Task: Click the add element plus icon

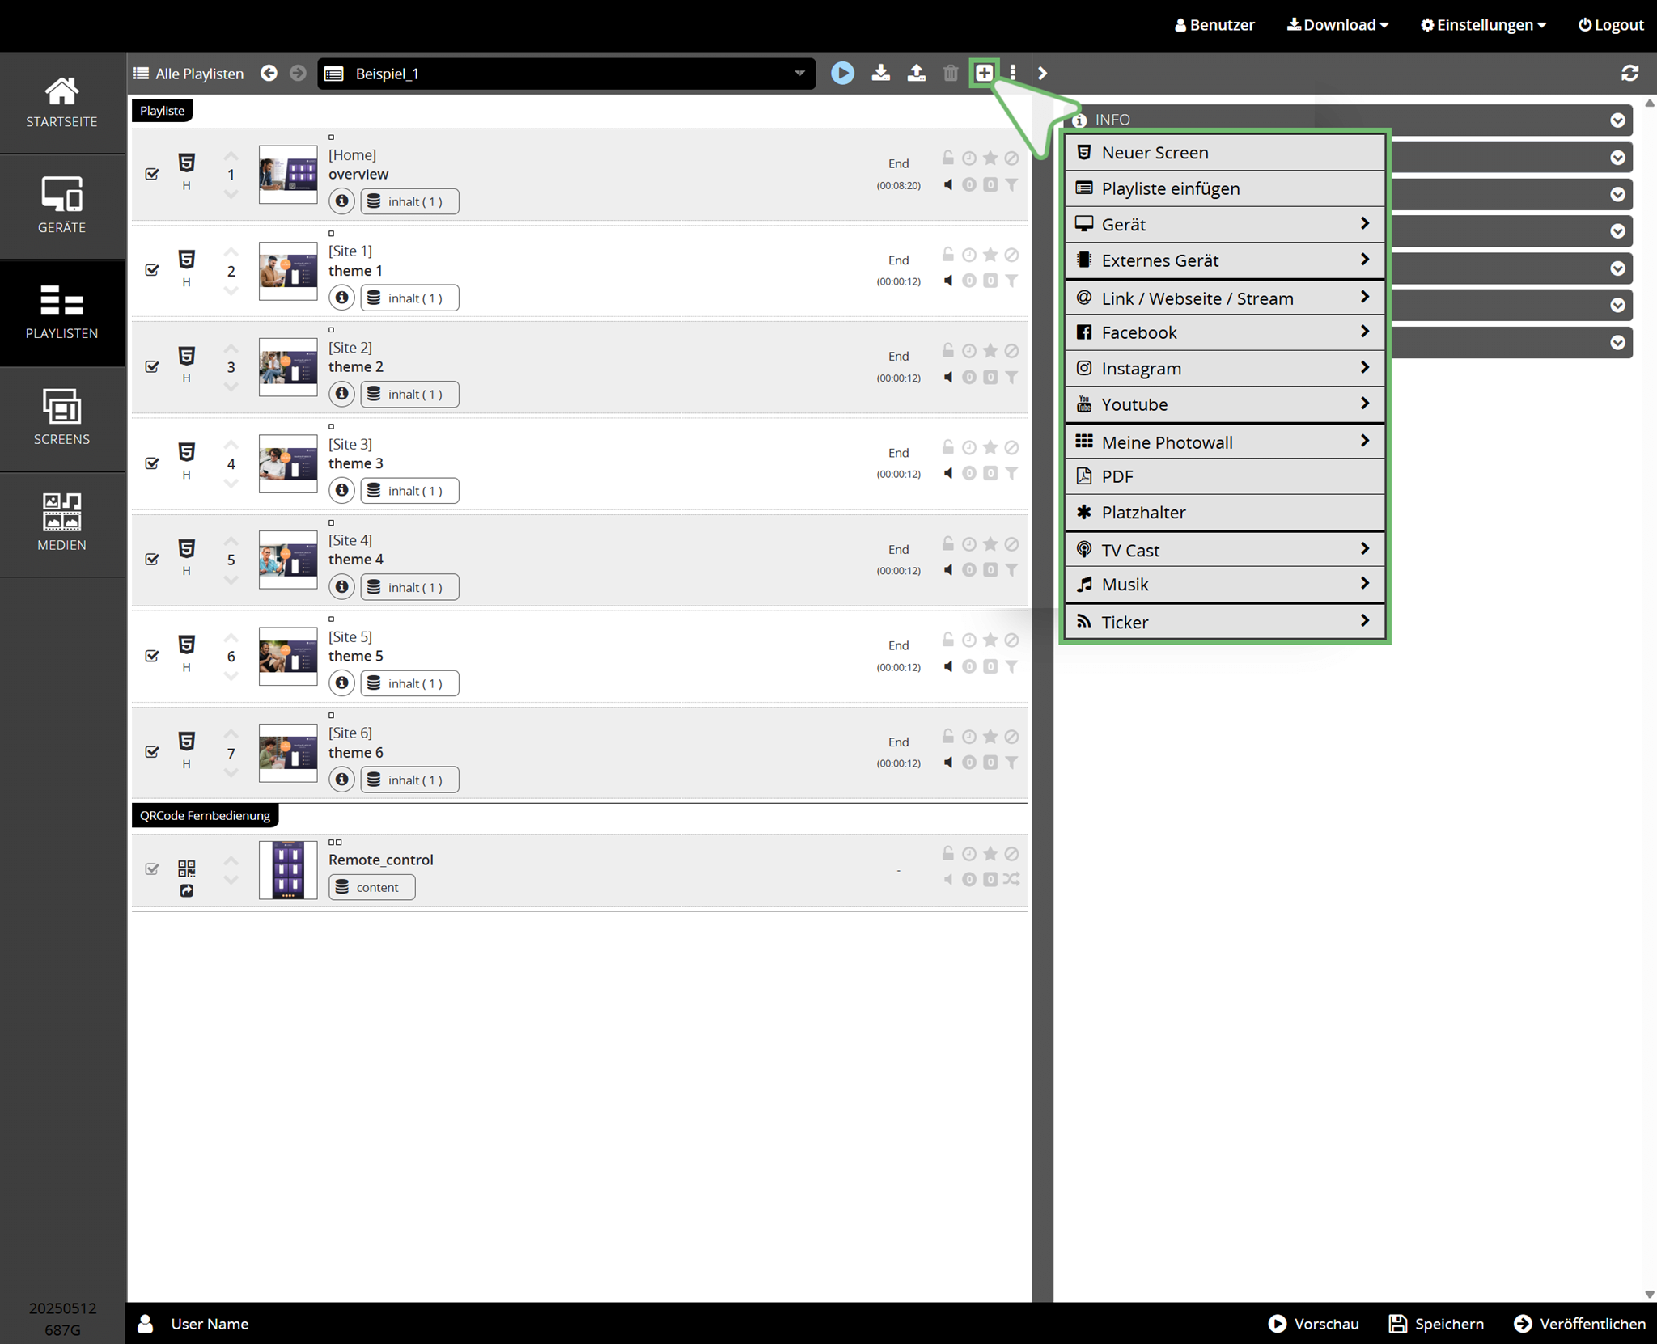Action: point(984,73)
